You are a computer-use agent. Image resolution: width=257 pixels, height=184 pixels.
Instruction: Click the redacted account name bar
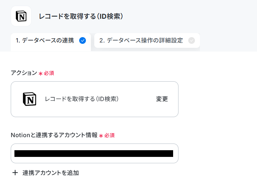coord(94,154)
